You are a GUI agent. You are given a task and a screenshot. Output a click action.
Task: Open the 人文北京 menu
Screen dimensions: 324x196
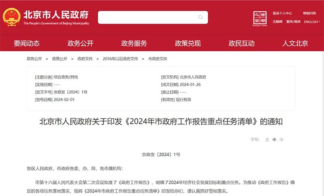(x=295, y=43)
